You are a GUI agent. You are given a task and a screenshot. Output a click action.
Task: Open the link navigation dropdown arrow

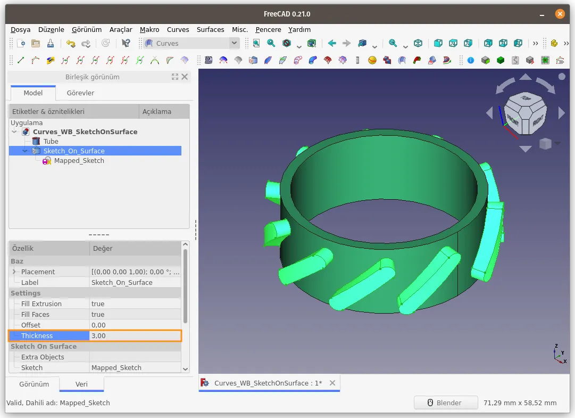tap(374, 46)
